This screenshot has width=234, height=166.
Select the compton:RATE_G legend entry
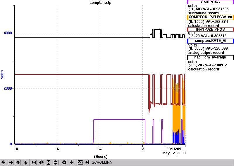point(210,41)
